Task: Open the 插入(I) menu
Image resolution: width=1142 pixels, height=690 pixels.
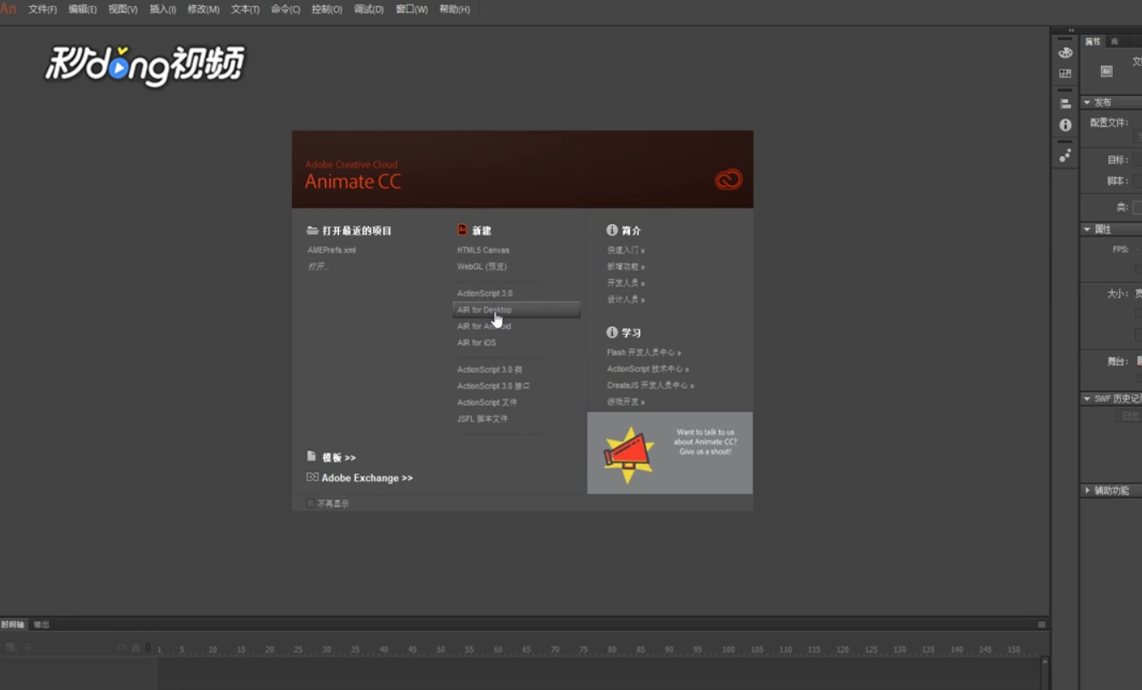Action: [163, 9]
